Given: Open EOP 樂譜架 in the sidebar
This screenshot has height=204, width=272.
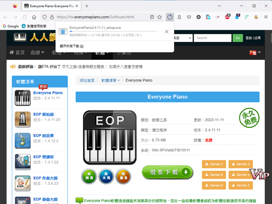Looking at the screenshot, I should tap(43, 157).
